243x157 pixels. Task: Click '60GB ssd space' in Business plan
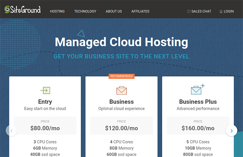[x=121, y=154]
